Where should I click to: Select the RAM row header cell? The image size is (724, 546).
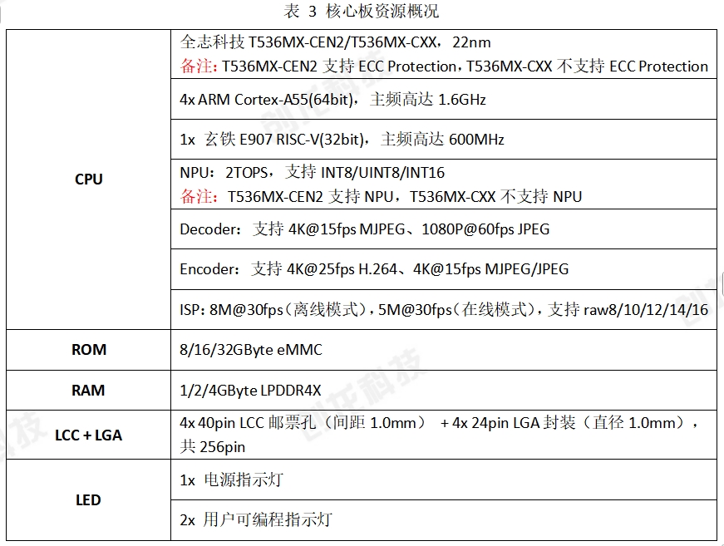coord(88,391)
